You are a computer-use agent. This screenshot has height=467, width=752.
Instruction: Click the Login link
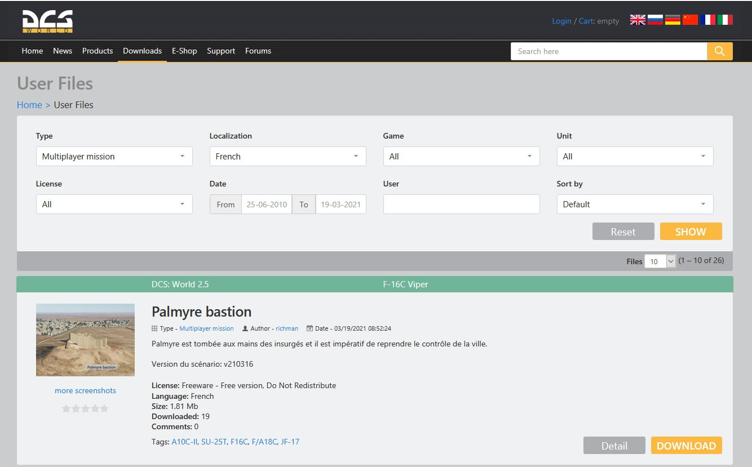click(x=561, y=21)
